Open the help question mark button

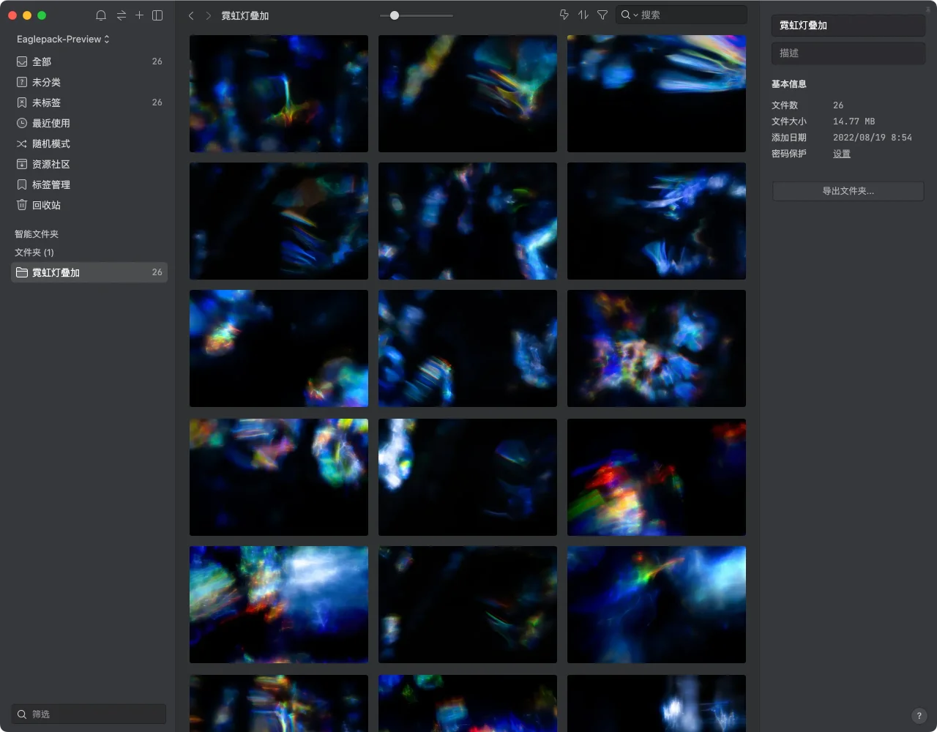click(919, 716)
